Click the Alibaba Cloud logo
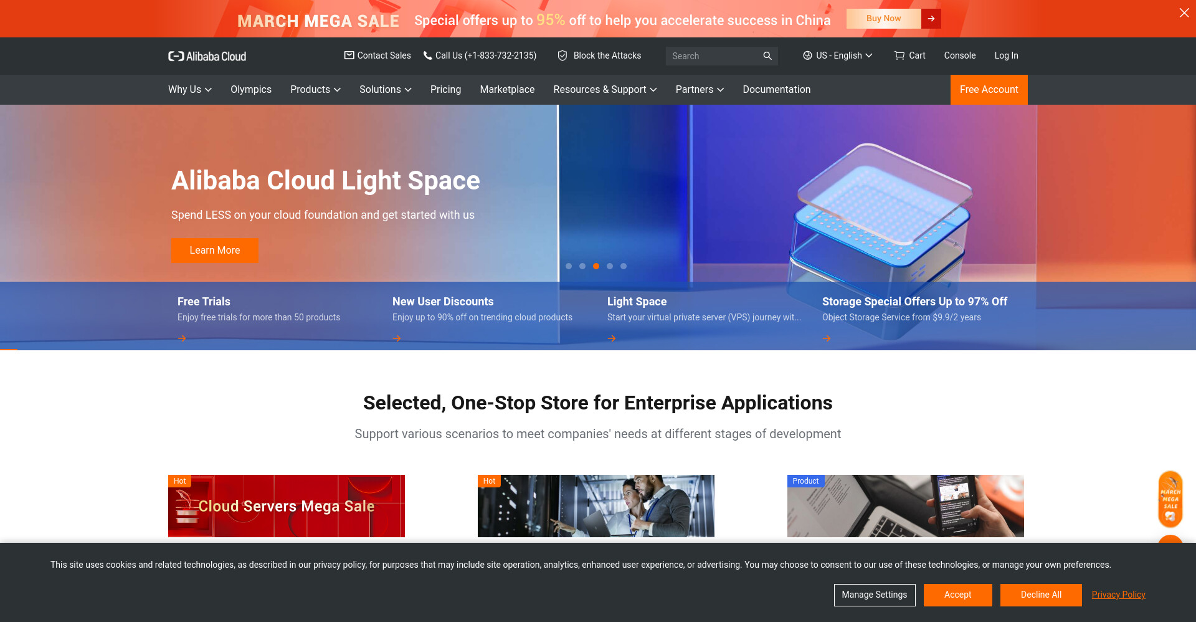 [207, 56]
